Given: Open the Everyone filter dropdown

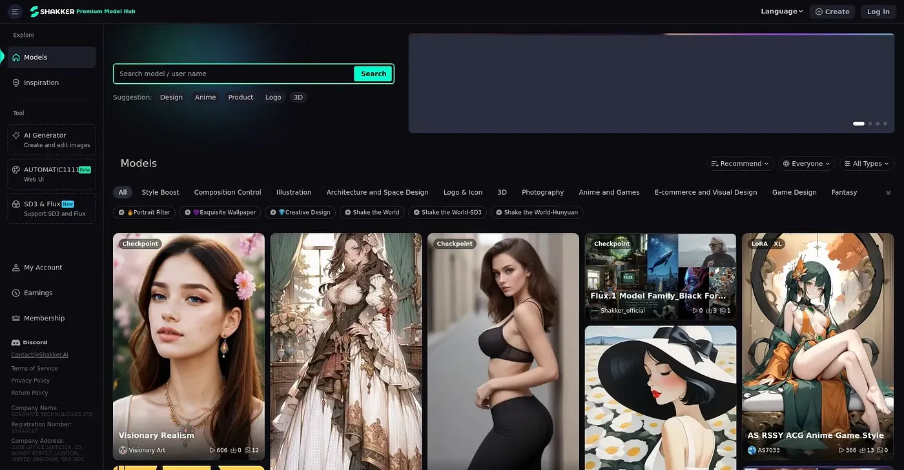Looking at the screenshot, I should [x=807, y=164].
